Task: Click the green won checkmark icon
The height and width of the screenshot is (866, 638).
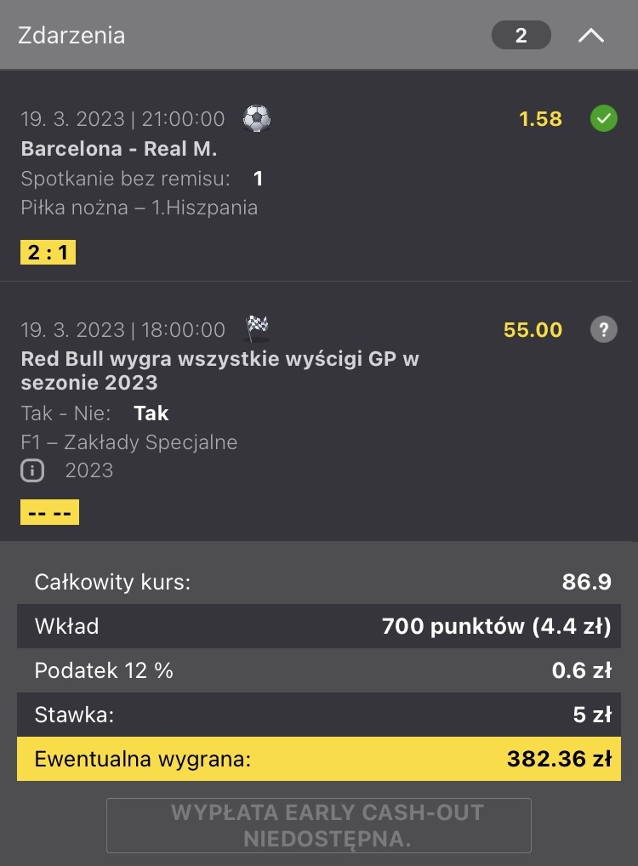Action: (x=603, y=119)
